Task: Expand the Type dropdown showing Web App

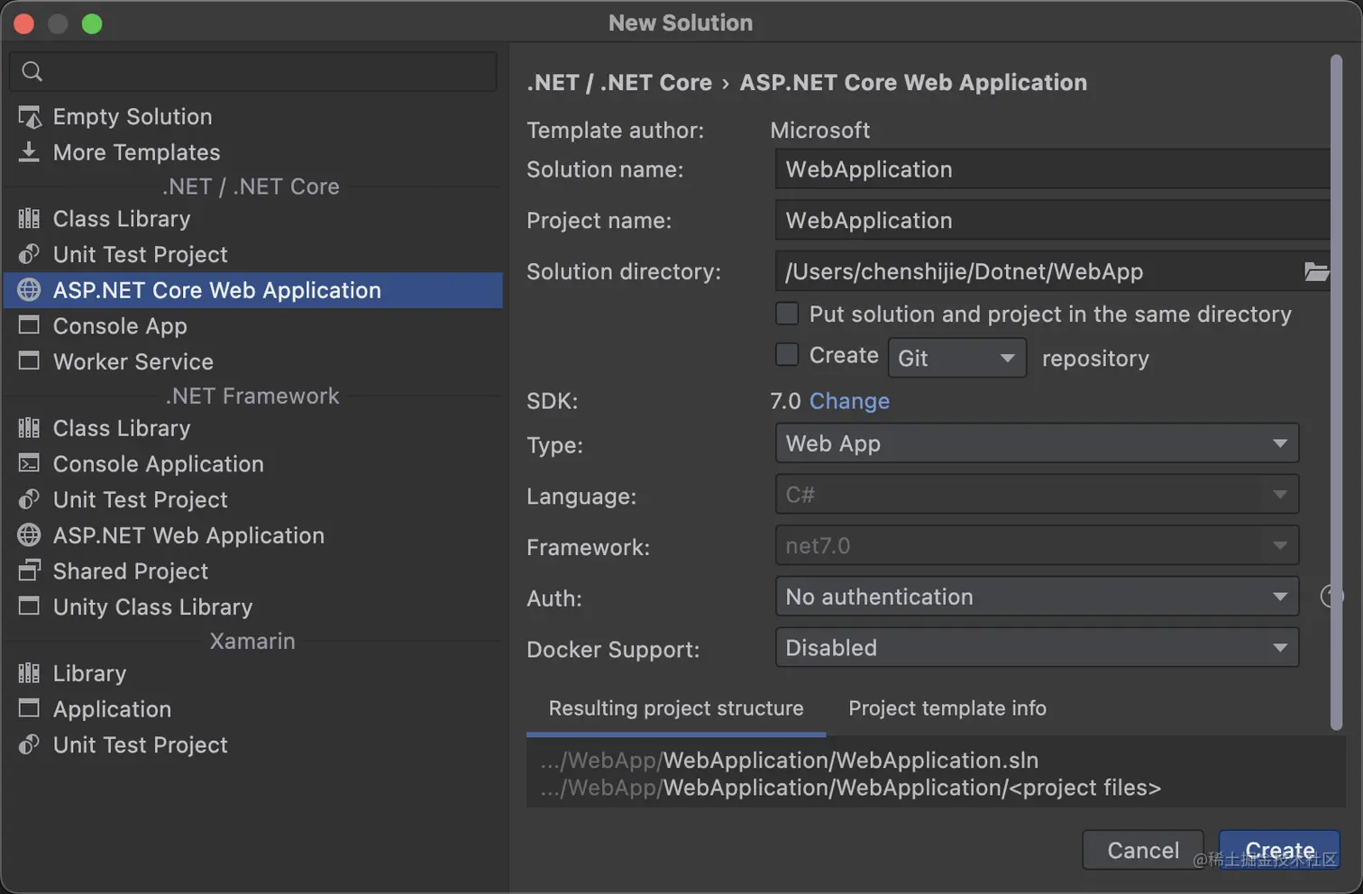Action: click(x=1036, y=443)
